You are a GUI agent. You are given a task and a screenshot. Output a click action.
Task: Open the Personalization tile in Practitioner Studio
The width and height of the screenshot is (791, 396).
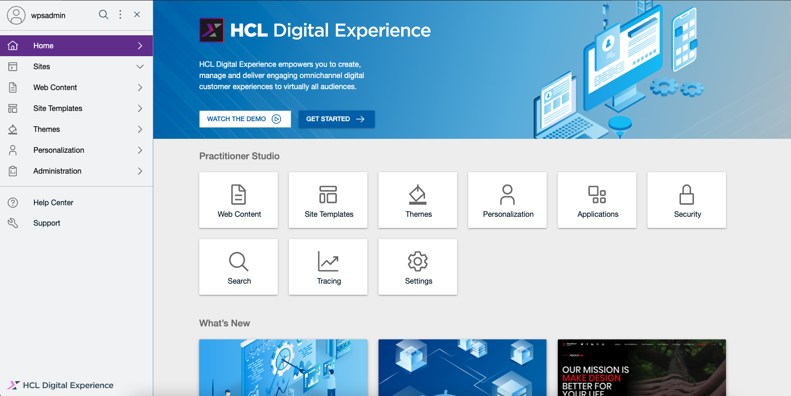click(508, 200)
